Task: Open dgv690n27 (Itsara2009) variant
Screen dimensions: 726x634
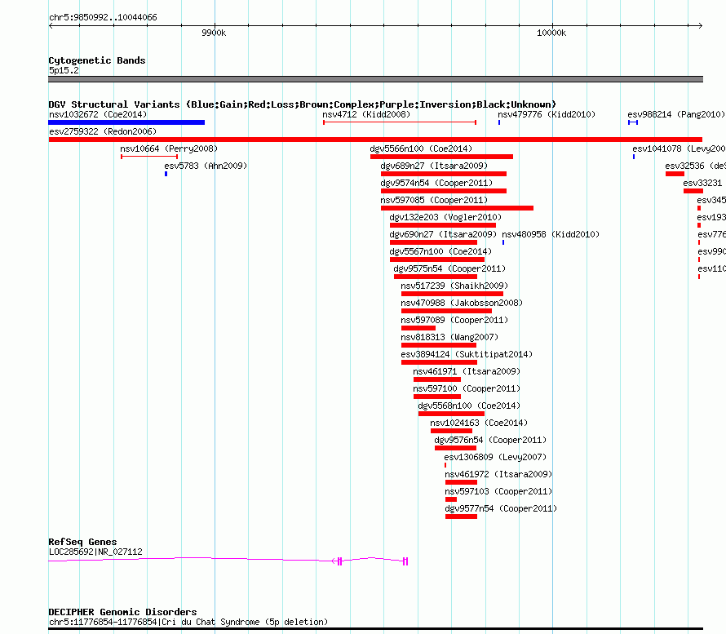Action: (443, 234)
